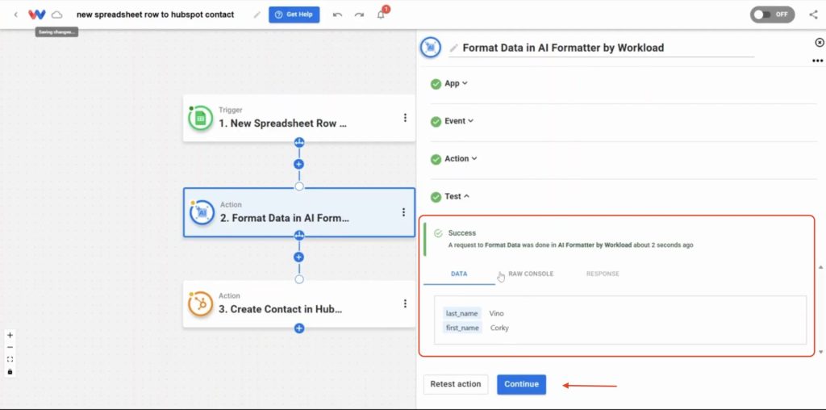The width and height of the screenshot is (826, 410).
Task: Check the cloud save status icon
Action: click(x=57, y=15)
